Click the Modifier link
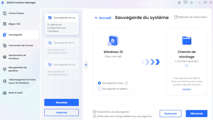 coord(187,89)
